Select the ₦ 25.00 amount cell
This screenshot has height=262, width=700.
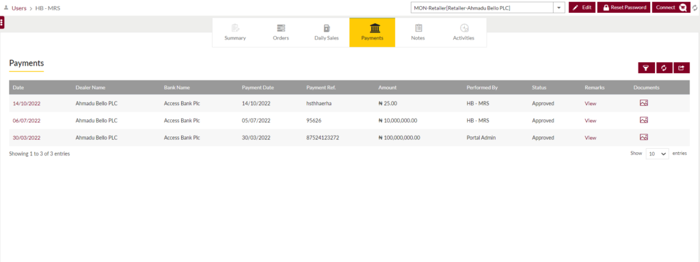[x=388, y=104]
